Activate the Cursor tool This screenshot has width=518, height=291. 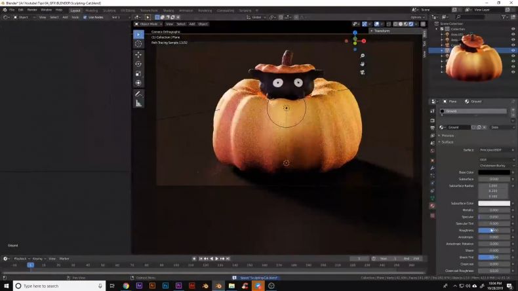point(138,44)
